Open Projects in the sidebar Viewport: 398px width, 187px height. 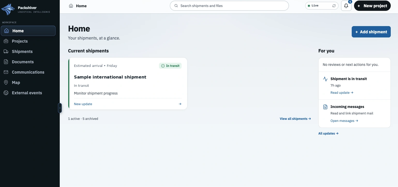[28, 41]
